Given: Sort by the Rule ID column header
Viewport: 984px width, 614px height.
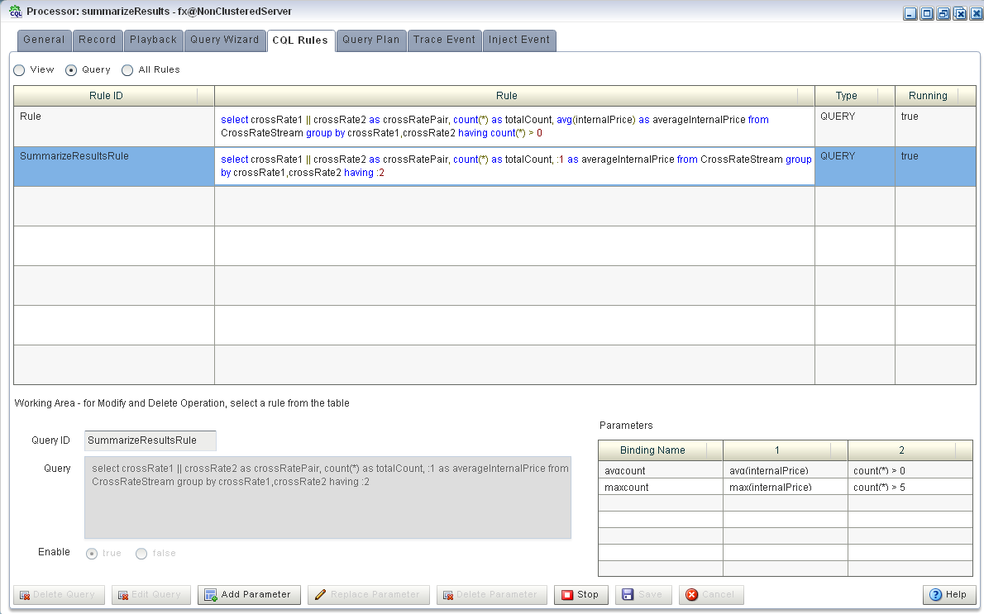Looking at the screenshot, I should pos(106,96).
